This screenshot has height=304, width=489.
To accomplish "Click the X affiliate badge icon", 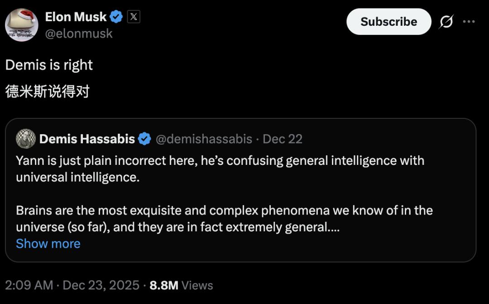I will 133,17.
